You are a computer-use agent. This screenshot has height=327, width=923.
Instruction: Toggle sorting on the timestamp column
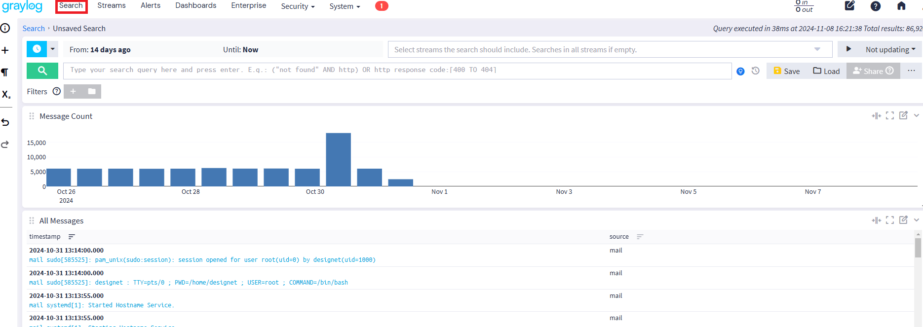tap(72, 237)
